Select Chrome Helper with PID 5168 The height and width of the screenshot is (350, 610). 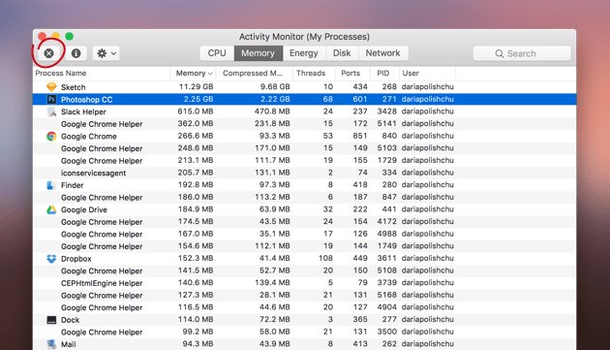(x=102, y=296)
